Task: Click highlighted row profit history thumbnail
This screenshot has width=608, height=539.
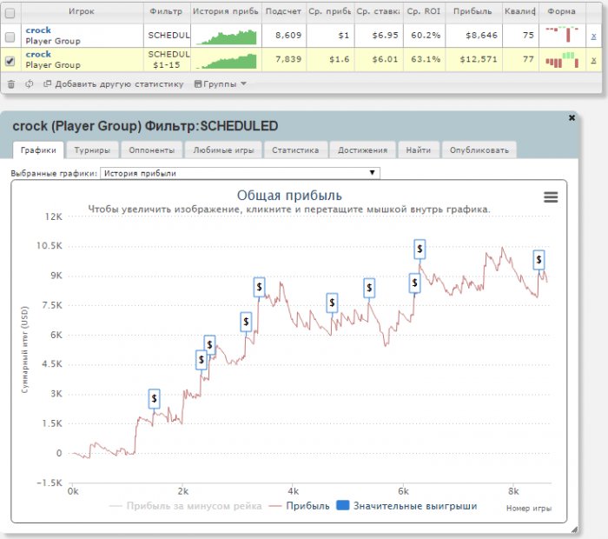Action: coord(227,62)
